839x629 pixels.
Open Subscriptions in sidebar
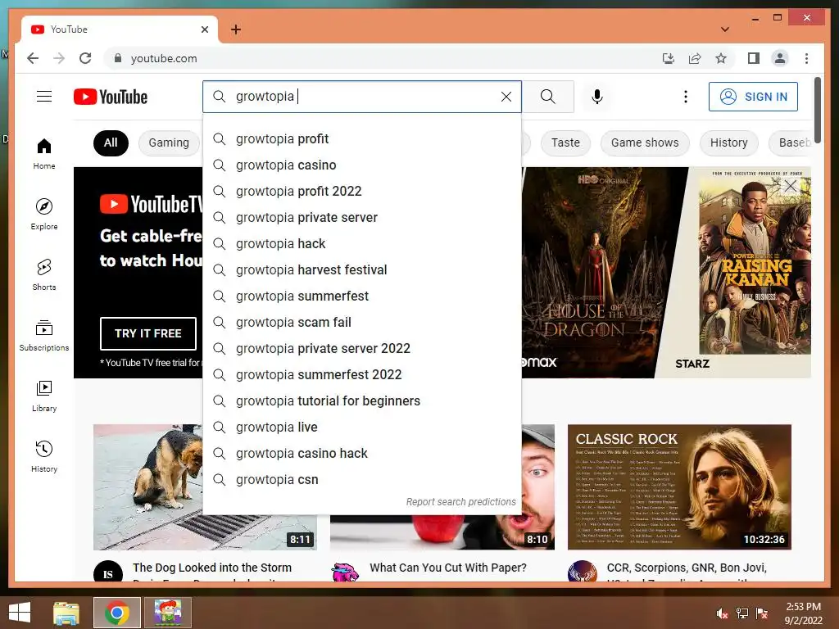44,335
